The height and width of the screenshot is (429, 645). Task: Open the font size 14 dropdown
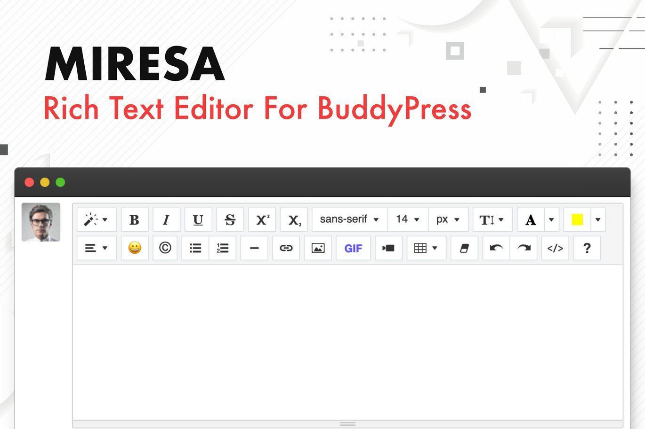coord(407,219)
